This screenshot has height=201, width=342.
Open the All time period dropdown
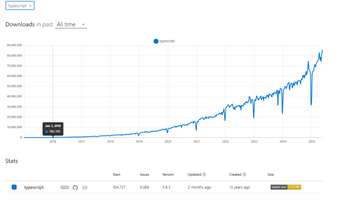click(71, 24)
